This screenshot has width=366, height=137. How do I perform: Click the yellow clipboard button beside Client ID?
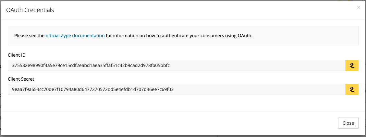(x=352, y=65)
